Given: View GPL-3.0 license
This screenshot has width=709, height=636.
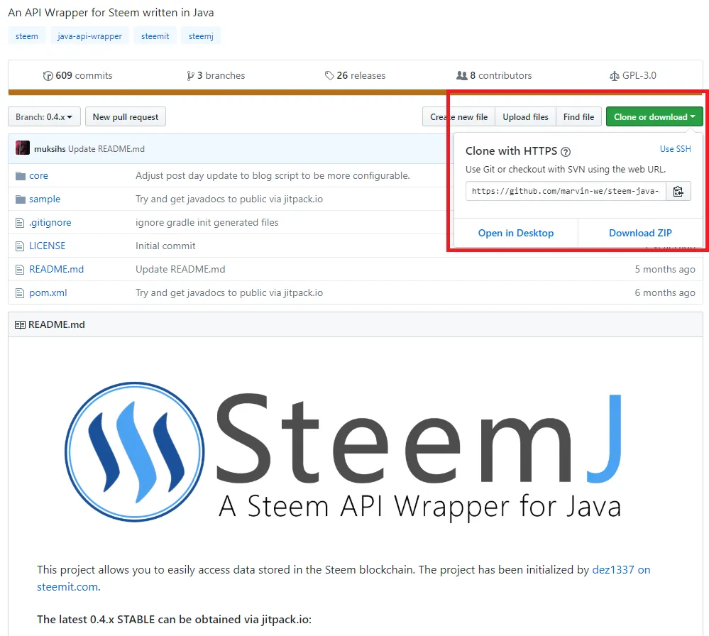Looking at the screenshot, I should (x=633, y=75).
